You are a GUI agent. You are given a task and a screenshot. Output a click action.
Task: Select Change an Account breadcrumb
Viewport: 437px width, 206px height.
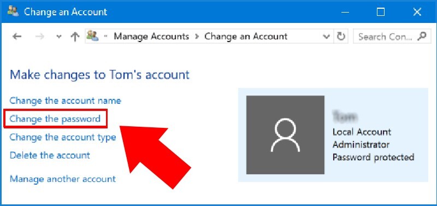[246, 37]
